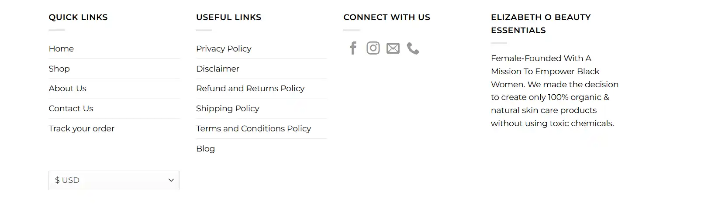Click the Elizabeth O Beauty Essentials heading
The height and width of the screenshot is (206, 715).
541,24
